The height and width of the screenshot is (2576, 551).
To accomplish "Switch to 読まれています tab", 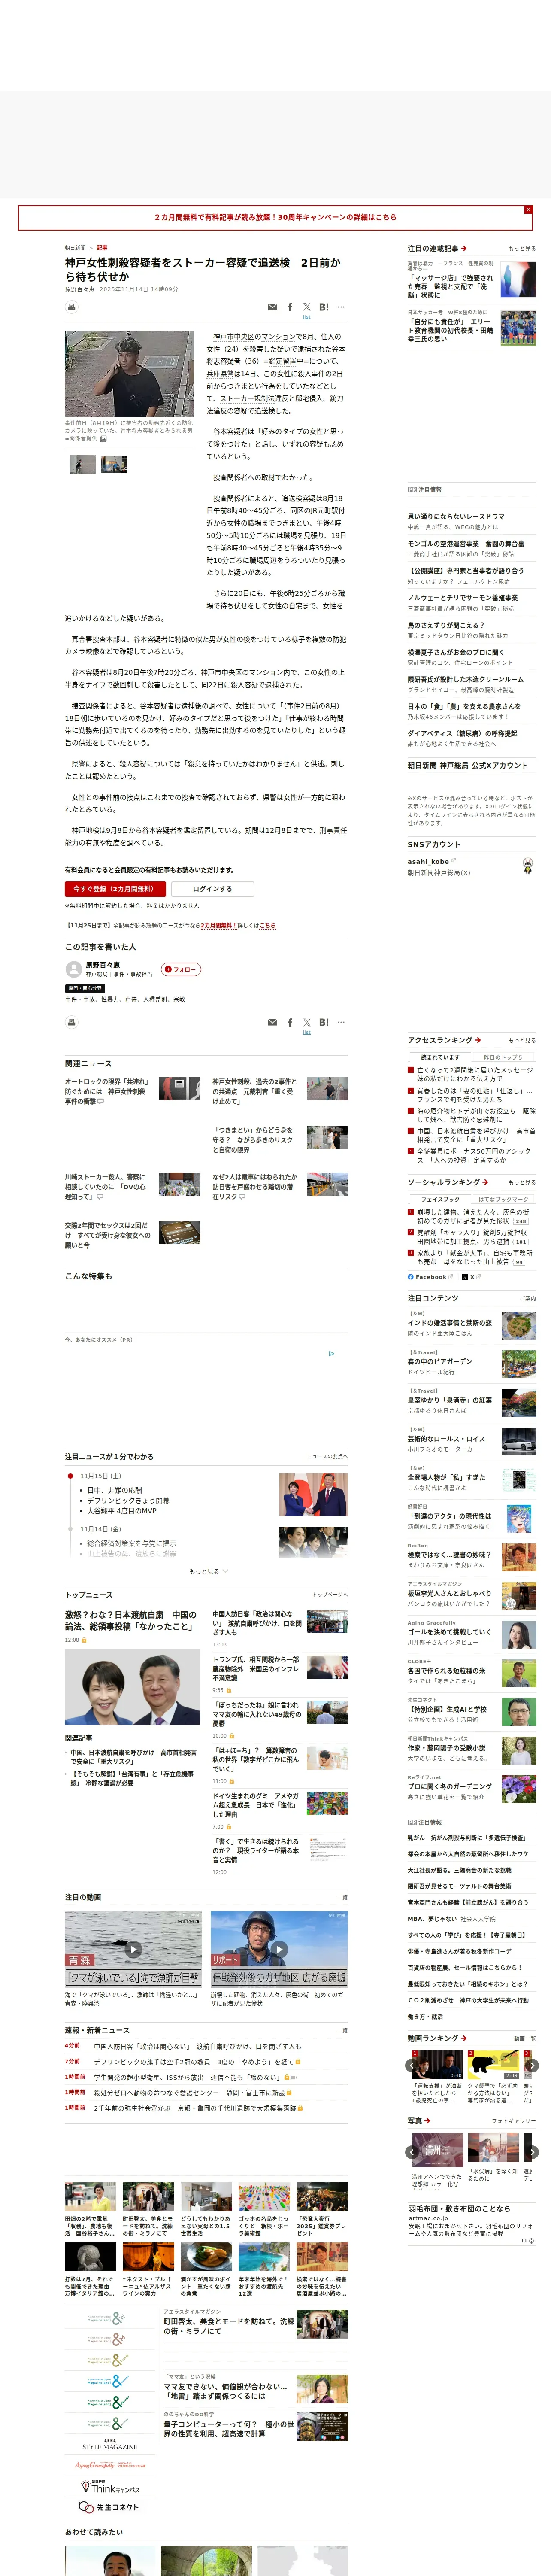I will (x=440, y=1057).
